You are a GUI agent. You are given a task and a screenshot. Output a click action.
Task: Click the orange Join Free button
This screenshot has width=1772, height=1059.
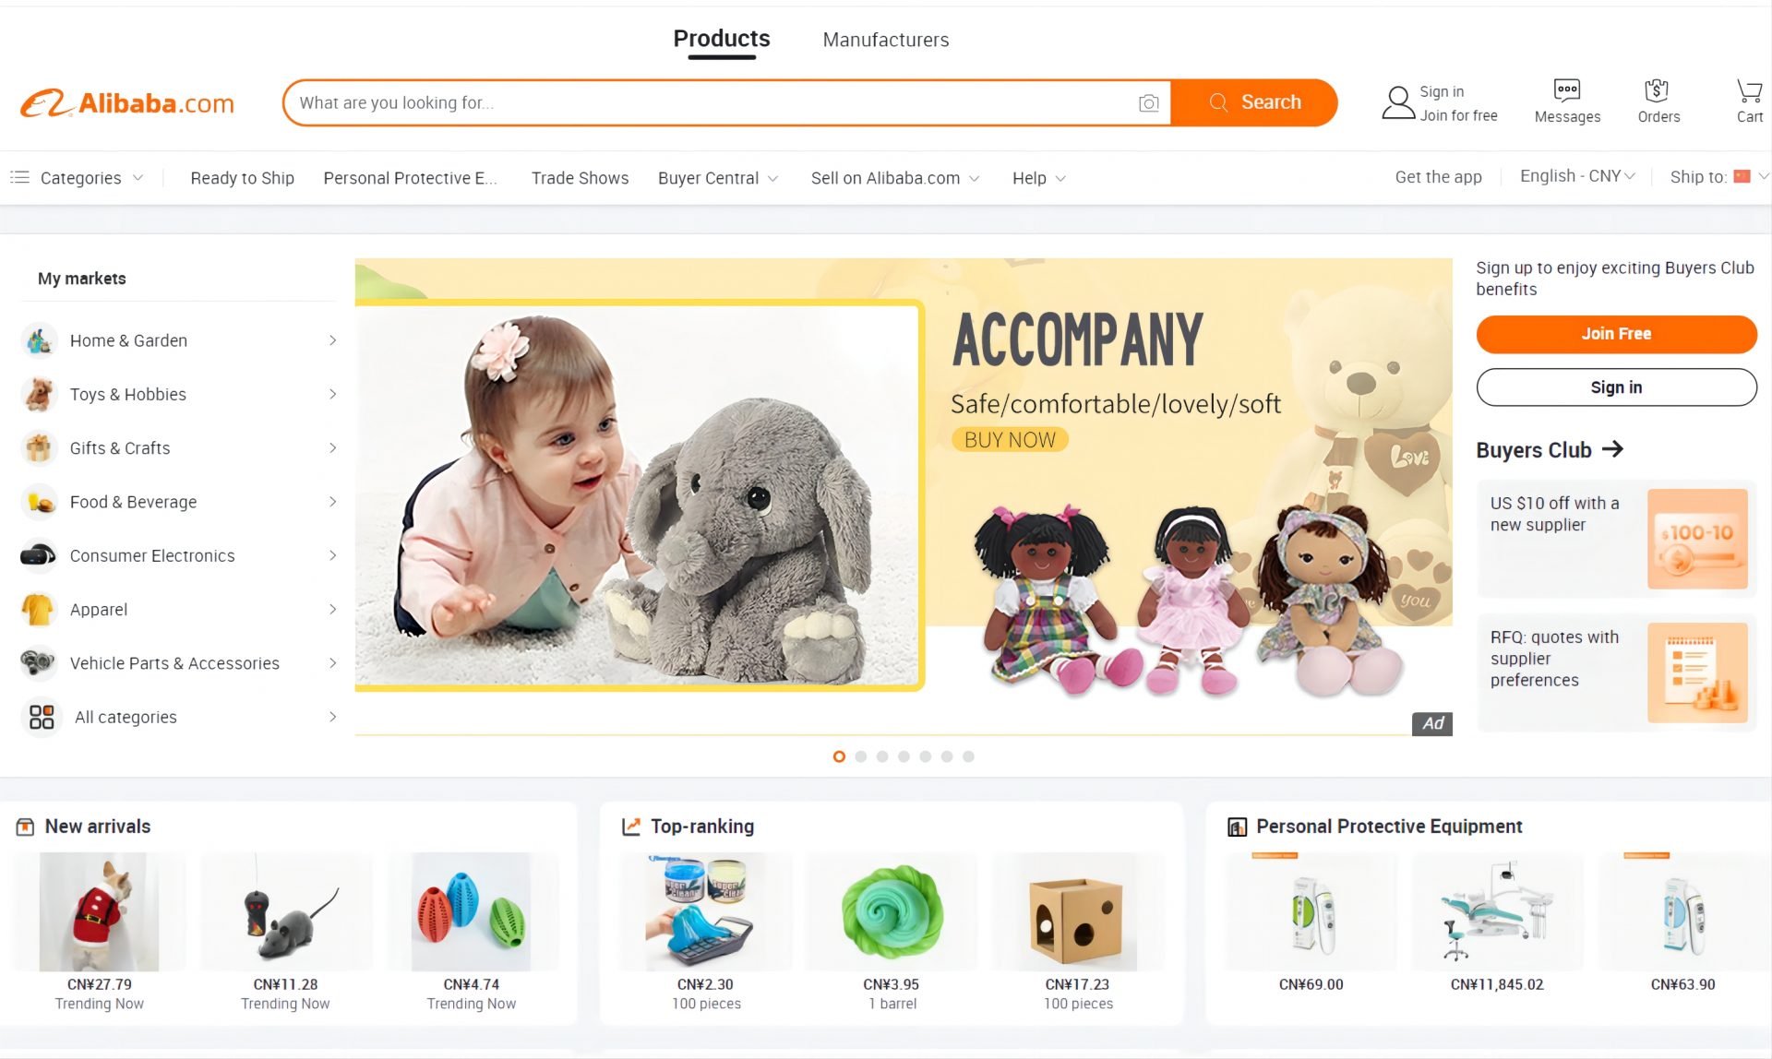[1616, 334]
